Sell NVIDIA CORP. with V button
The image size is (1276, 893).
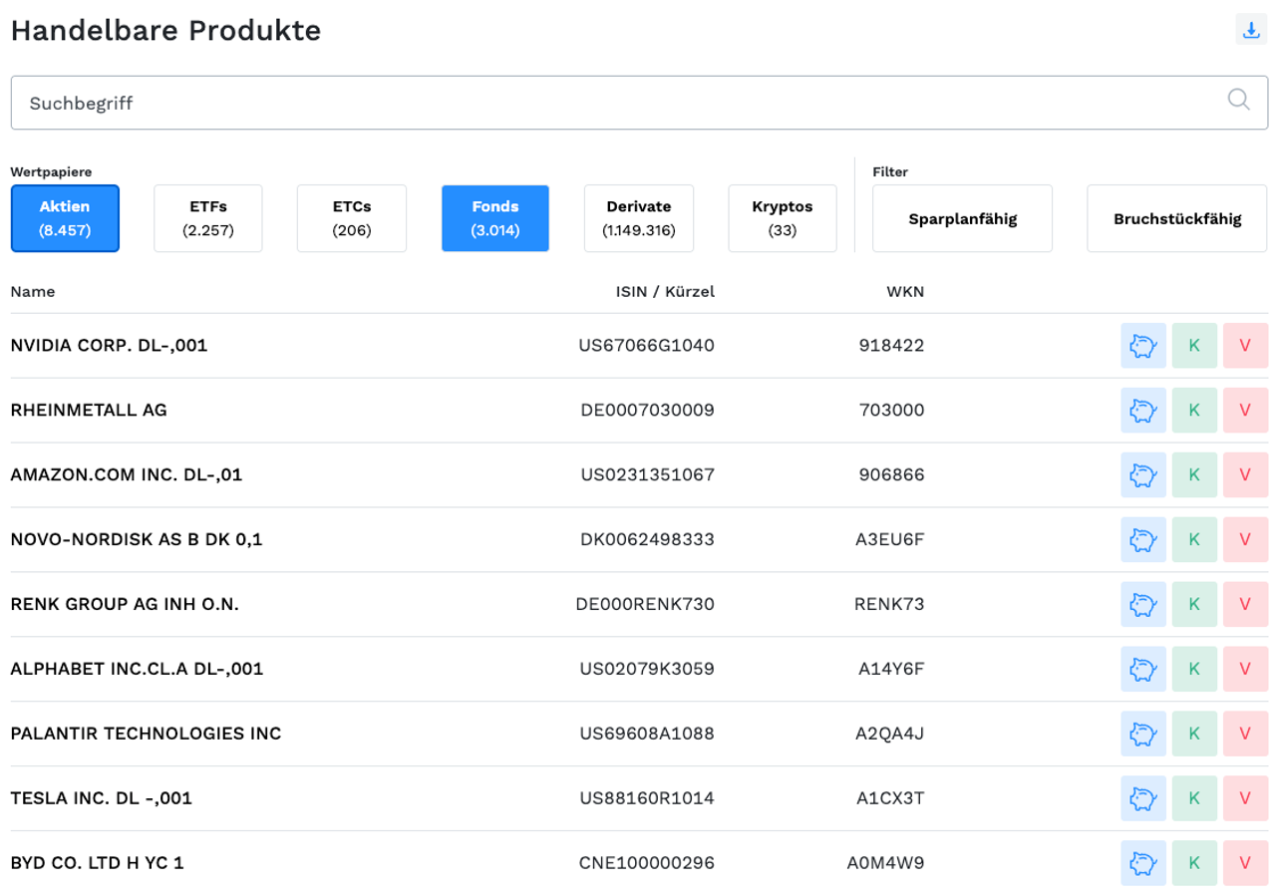(1245, 346)
